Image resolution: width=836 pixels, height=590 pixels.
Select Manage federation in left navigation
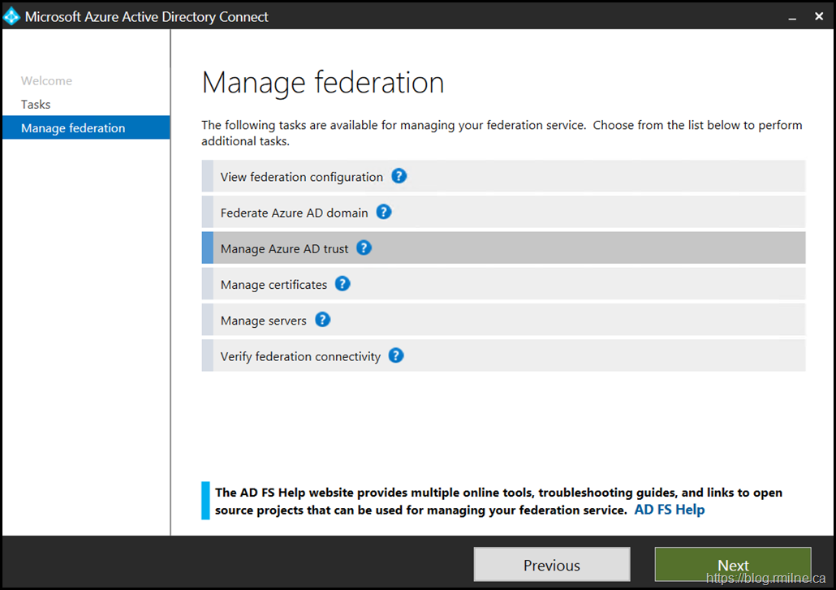pyautogui.click(x=73, y=128)
